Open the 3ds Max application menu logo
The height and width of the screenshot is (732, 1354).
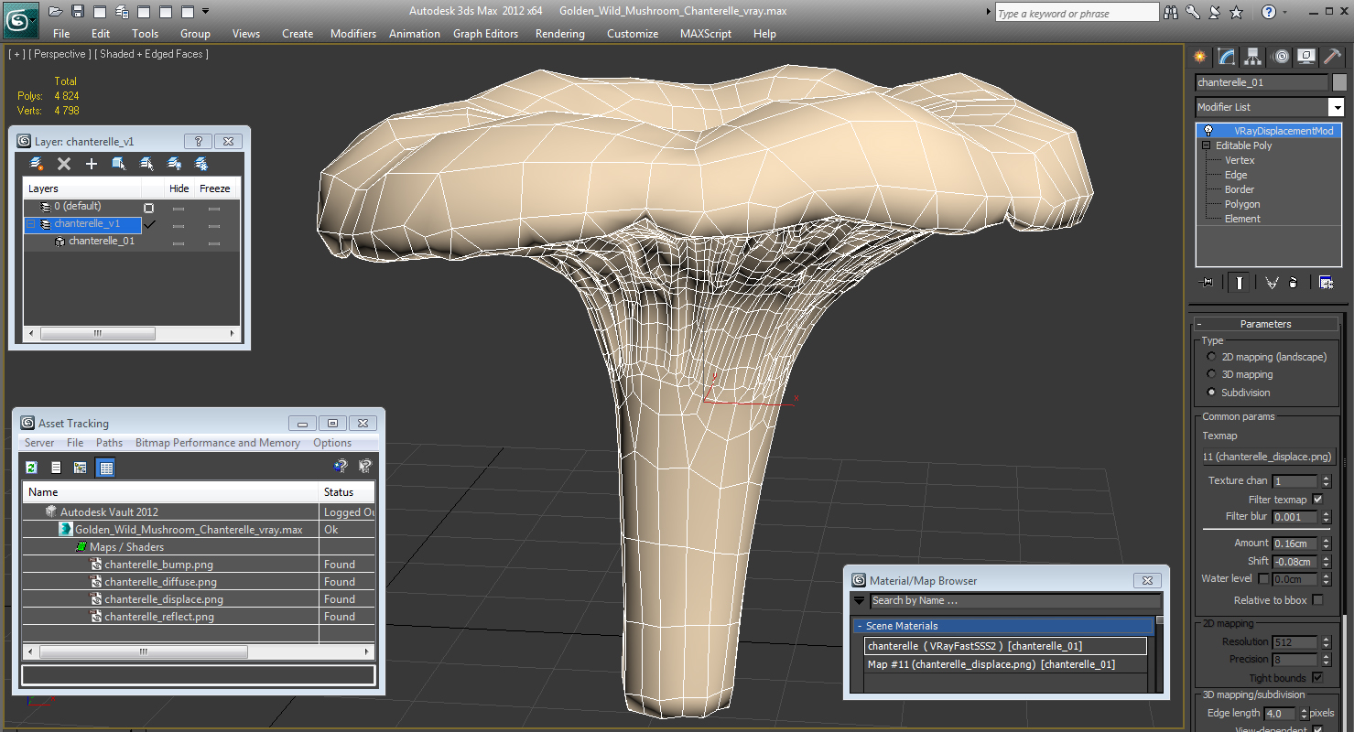[20, 19]
